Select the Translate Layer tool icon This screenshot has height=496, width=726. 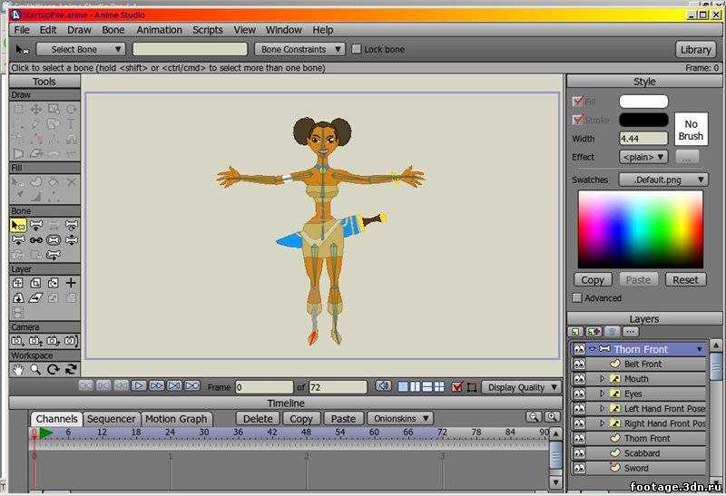tap(18, 283)
